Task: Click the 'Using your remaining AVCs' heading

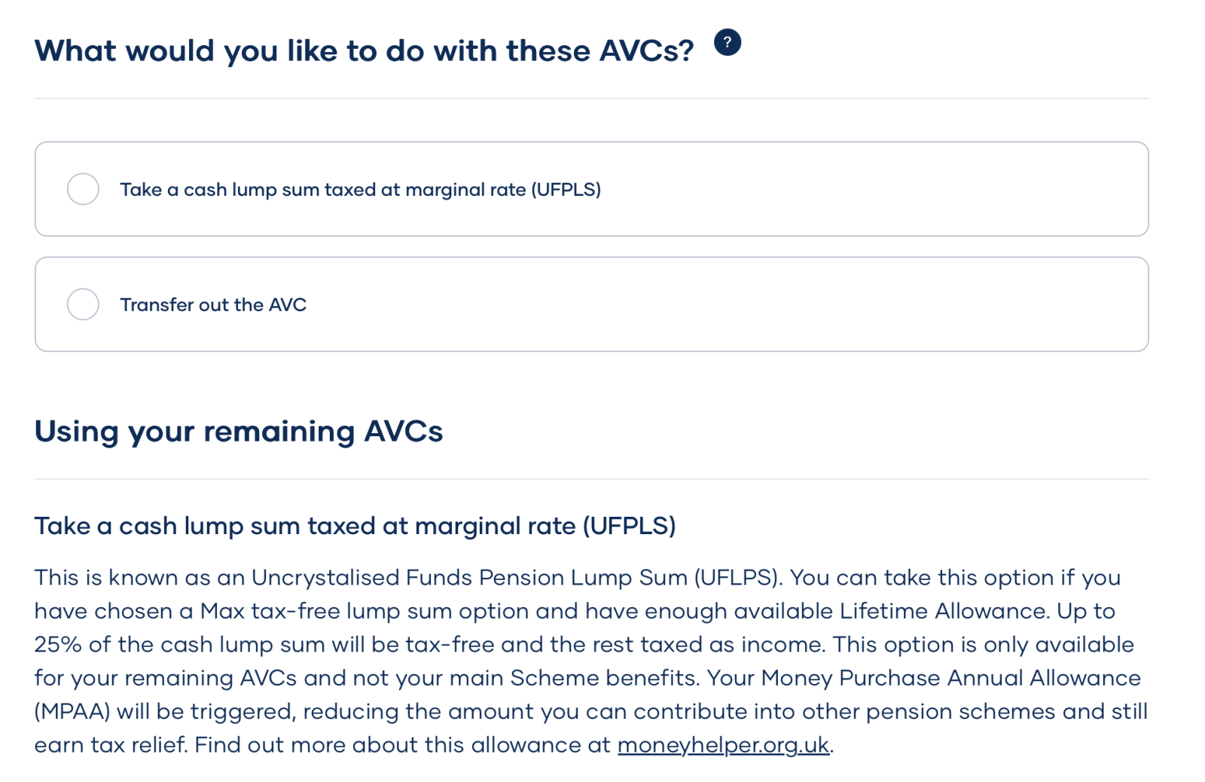Action: pos(239,432)
